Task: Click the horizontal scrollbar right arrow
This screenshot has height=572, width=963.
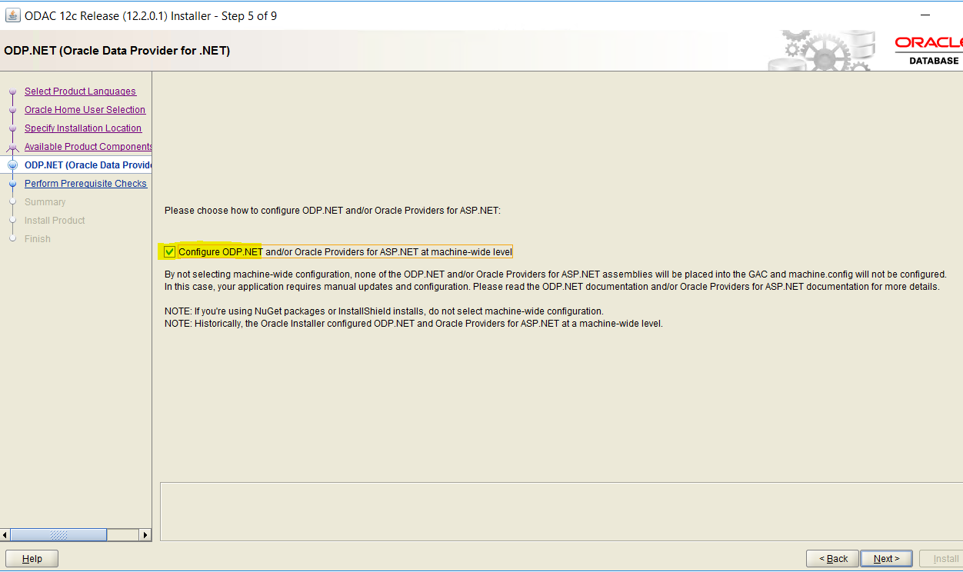Action: click(x=145, y=534)
